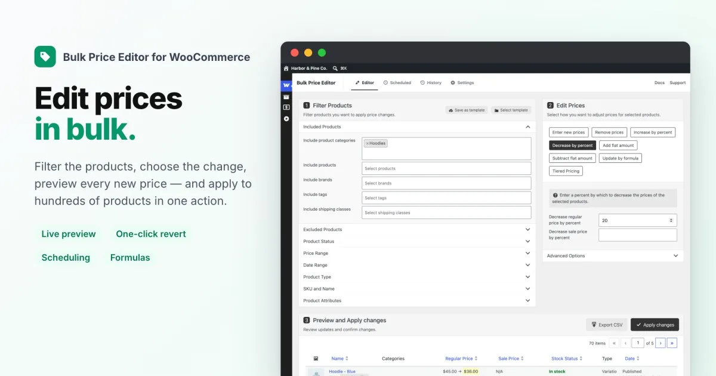Image resolution: width=716 pixels, height=376 pixels.
Task: Click the home icon beside Harbor & Pine Co.
Action: point(286,69)
